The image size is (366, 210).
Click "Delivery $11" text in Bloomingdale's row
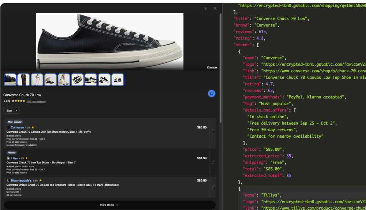(13, 192)
